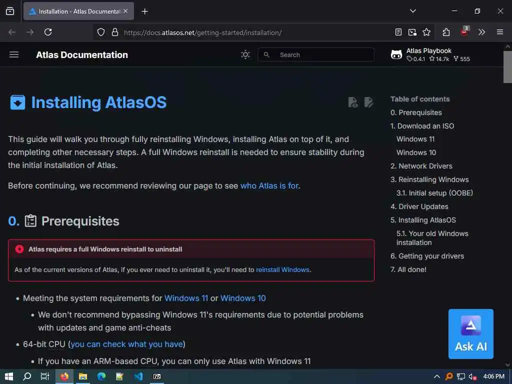Open the uBlock Origin extension icon
Screen dimensions: 512x384
464,31
